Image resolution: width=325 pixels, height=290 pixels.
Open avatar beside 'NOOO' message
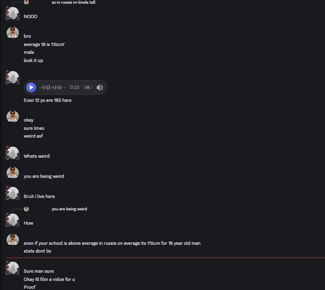pos(13,13)
